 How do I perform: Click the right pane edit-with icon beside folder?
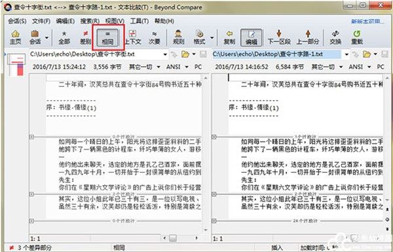[x=355, y=54]
